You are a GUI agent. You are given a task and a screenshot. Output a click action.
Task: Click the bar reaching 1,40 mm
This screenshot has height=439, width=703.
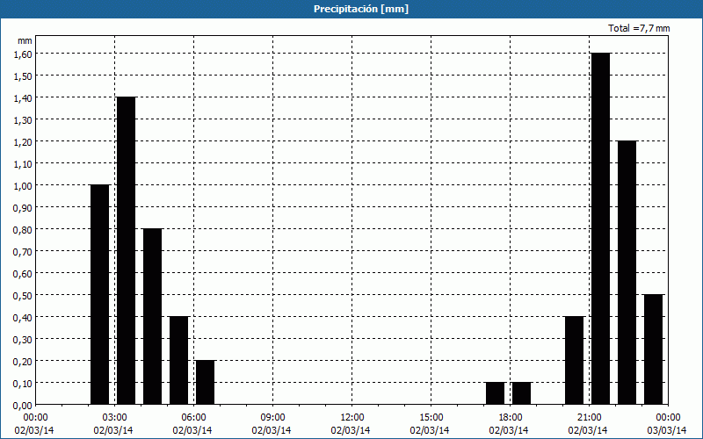click(x=126, y=250)
